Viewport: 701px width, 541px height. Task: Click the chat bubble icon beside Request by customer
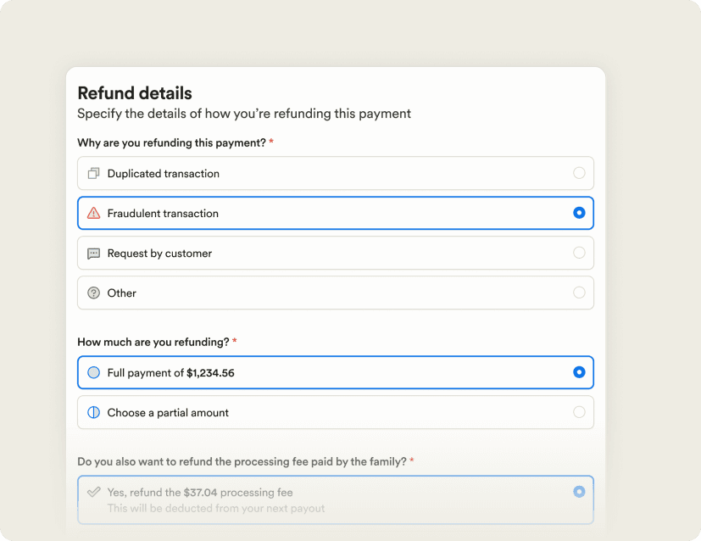pos(95,253)
